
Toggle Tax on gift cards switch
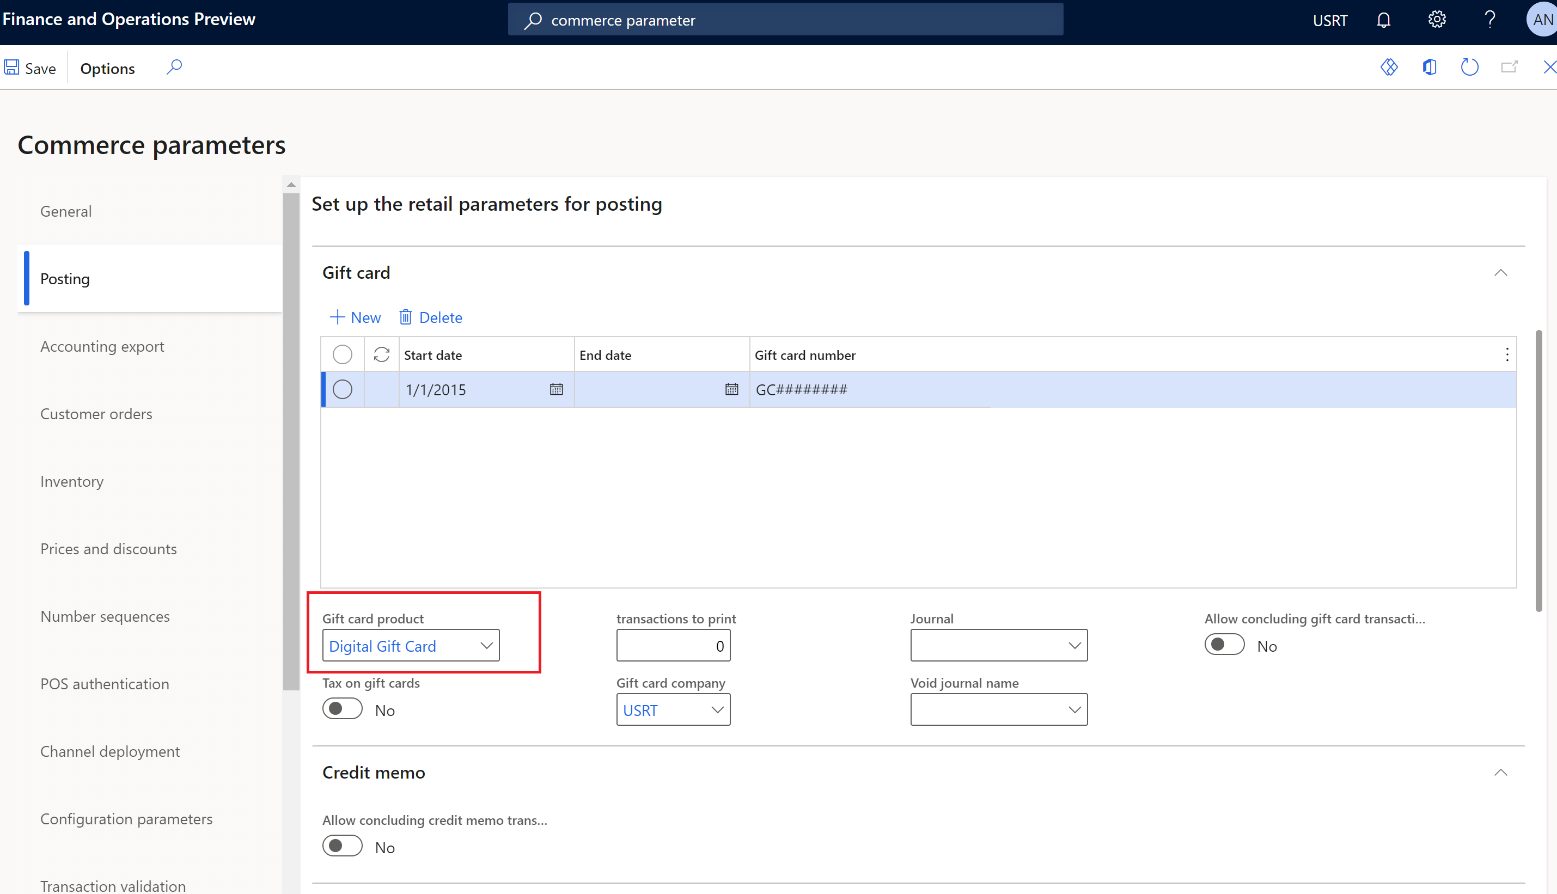coord(342,709)
